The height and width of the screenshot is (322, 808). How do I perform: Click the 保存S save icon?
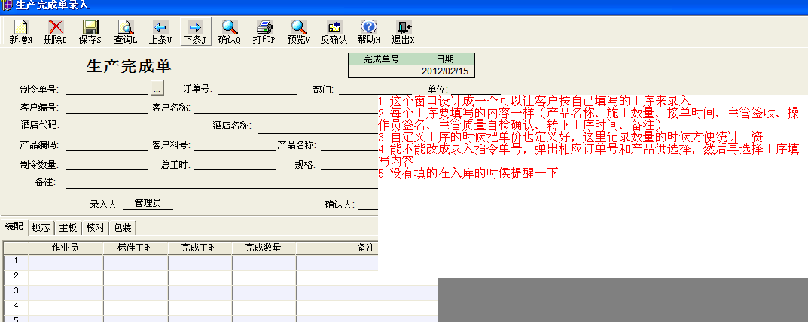(90, 32)
